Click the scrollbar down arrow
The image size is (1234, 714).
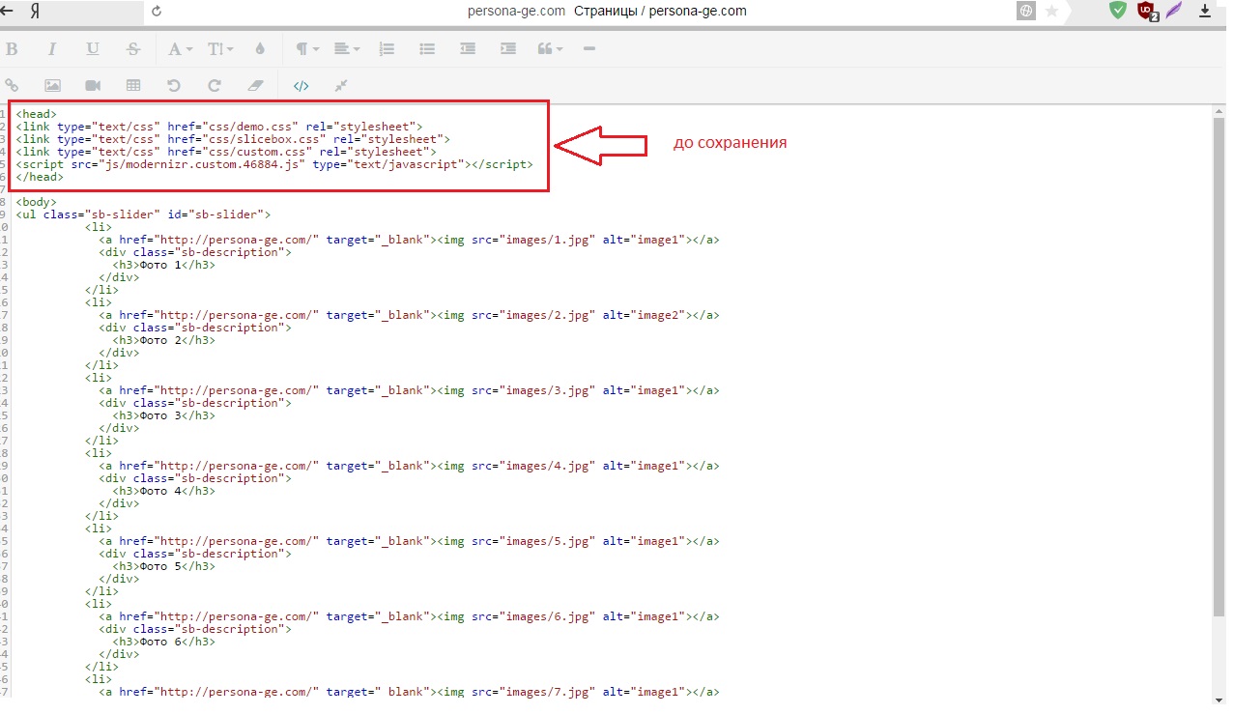(1219, 699)
